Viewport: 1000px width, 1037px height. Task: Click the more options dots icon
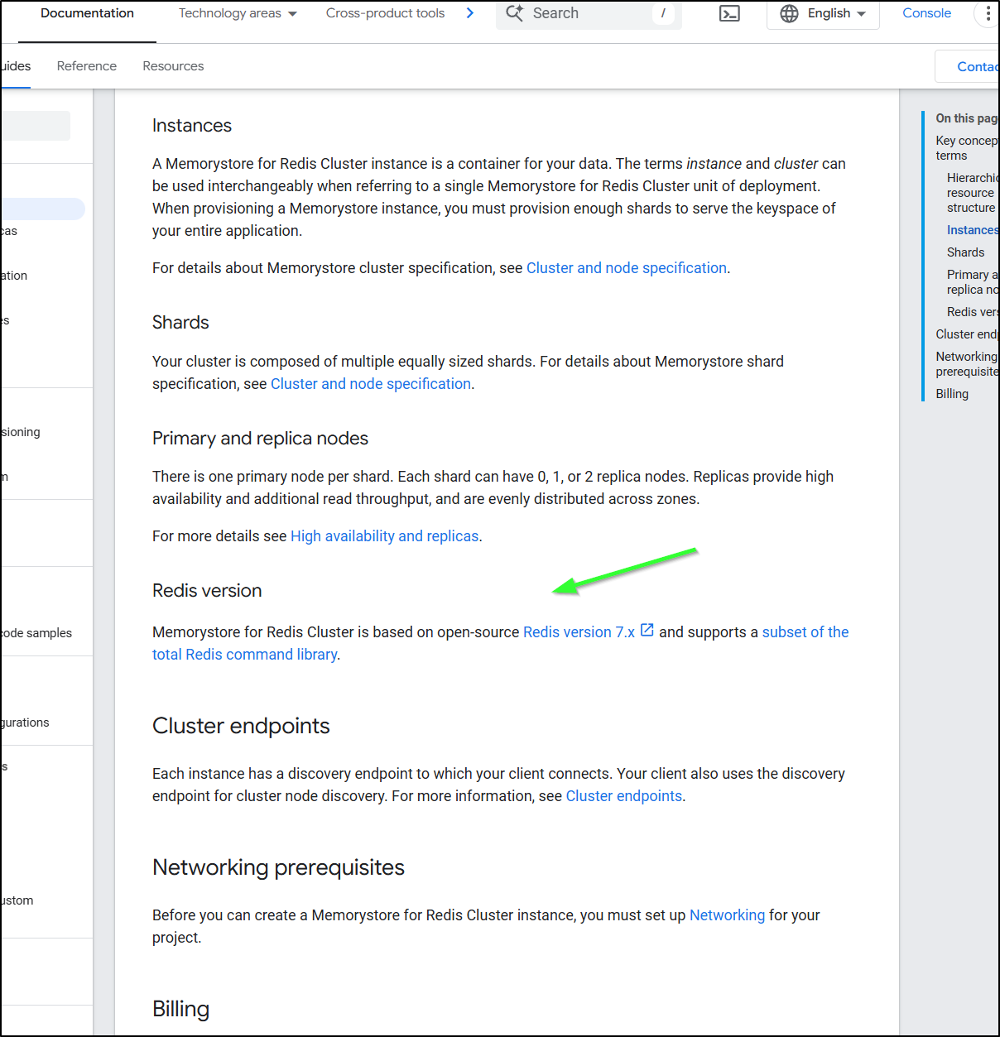(x=988, y=13)
